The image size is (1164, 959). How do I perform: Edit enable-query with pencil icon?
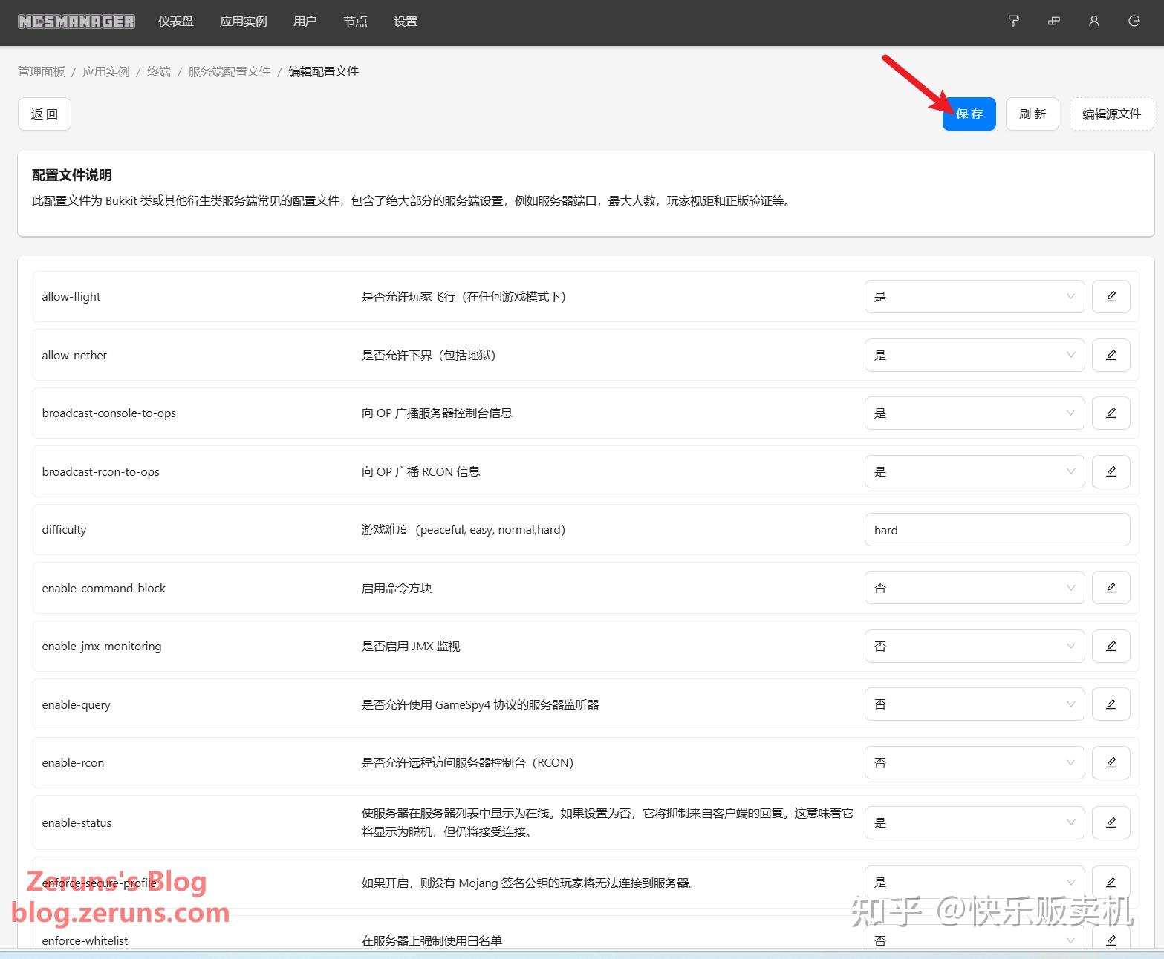pos(1111,704)
